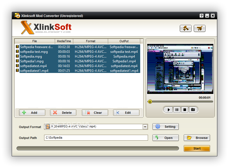Click the Softpedia1.mp4 output cell
Viewport: 229px width, 168px height.
124,61
